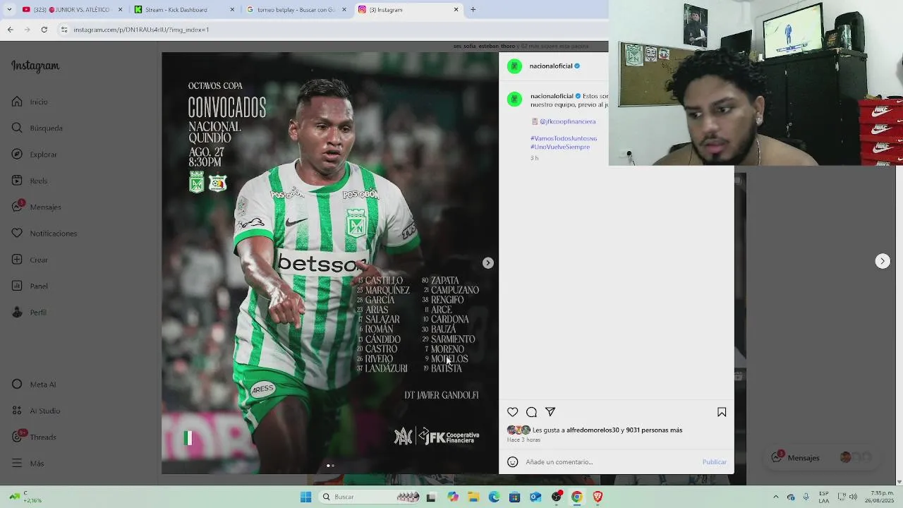Click browser back button
The height and width of the screenshot is (508, 903).
coord(10,30)
